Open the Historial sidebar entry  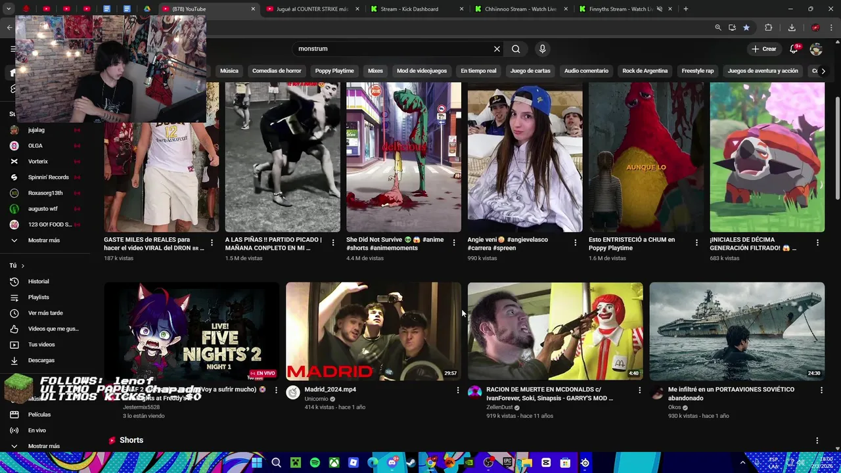tap(39, 282)
